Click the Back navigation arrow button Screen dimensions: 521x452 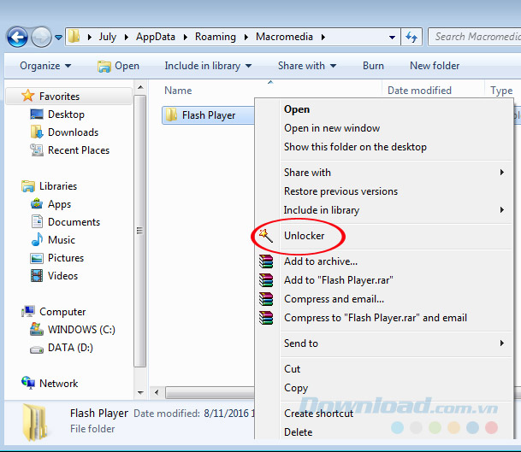17,37
